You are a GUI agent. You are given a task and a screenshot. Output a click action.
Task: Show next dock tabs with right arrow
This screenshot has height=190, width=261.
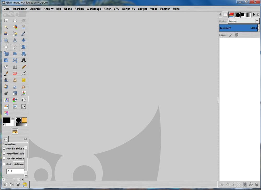(x=254, y=15)
